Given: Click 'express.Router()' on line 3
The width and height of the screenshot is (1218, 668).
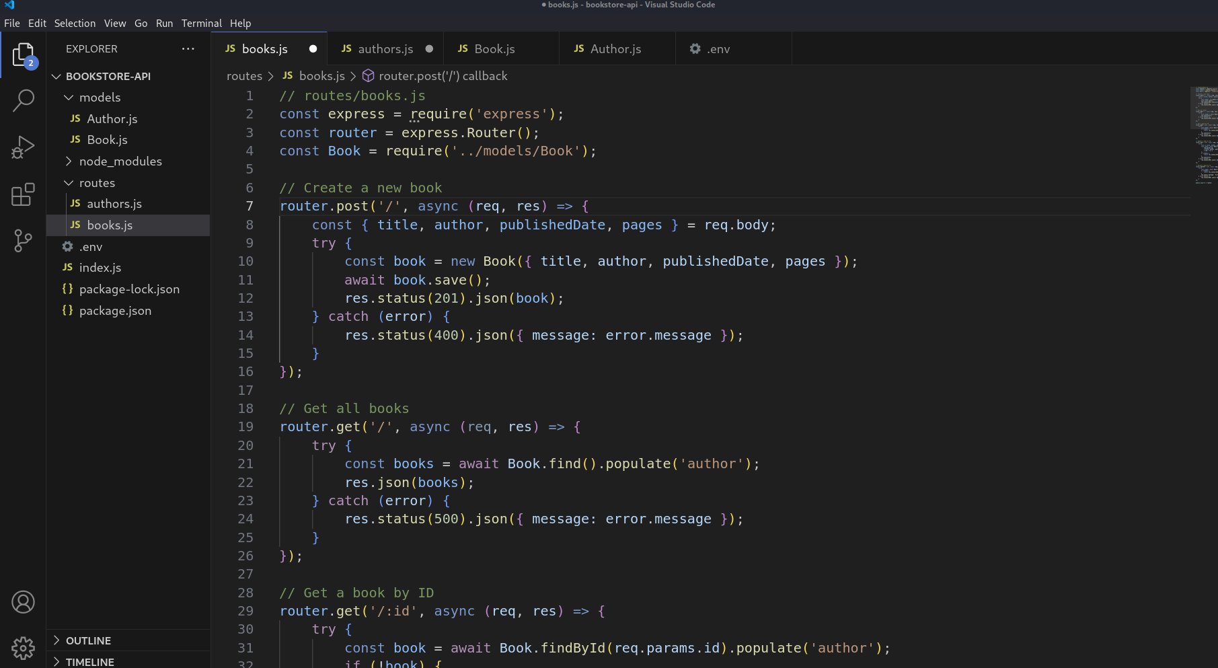Looking at the screenshot, I should click(x=466, y=133).
